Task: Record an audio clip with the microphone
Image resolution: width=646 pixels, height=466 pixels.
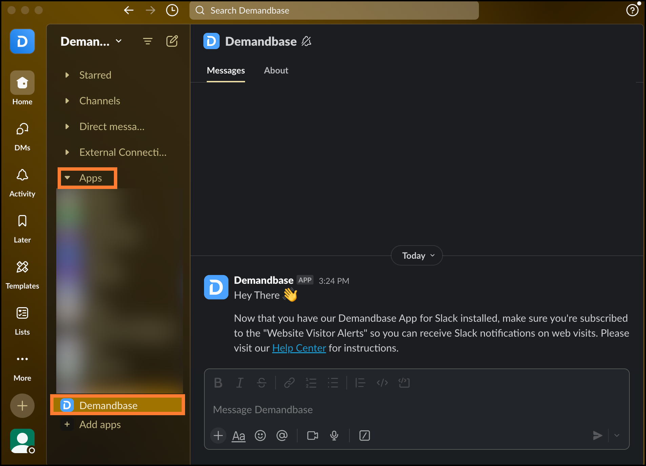Action: pos(334,436)
